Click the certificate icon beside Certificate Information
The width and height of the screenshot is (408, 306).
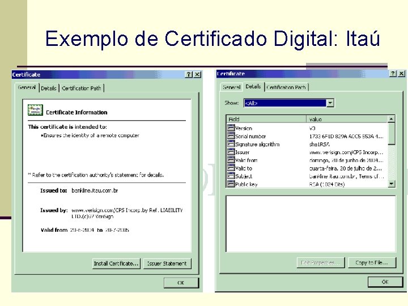pos(35,110)
